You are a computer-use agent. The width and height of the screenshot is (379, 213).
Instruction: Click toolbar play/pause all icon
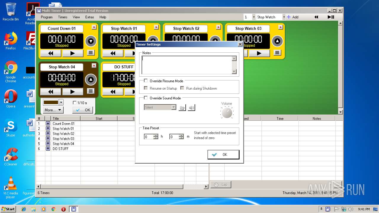click(x=331, y=17)
